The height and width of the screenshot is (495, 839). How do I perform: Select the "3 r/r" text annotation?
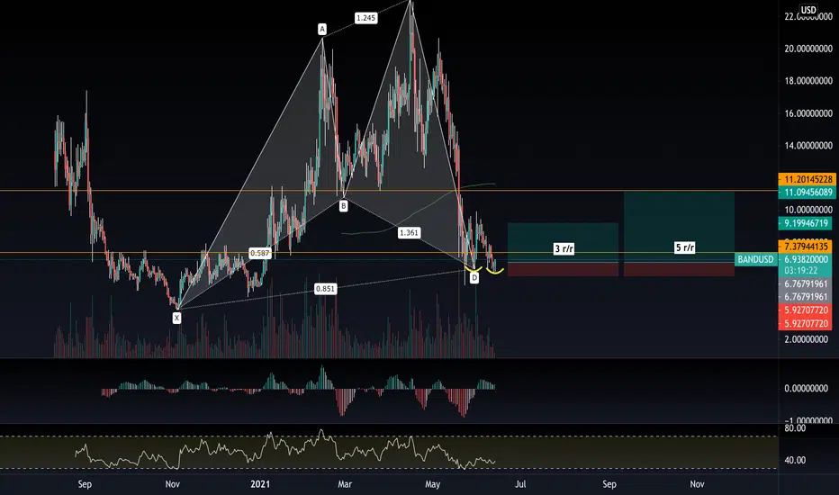(x=564, y=248)
